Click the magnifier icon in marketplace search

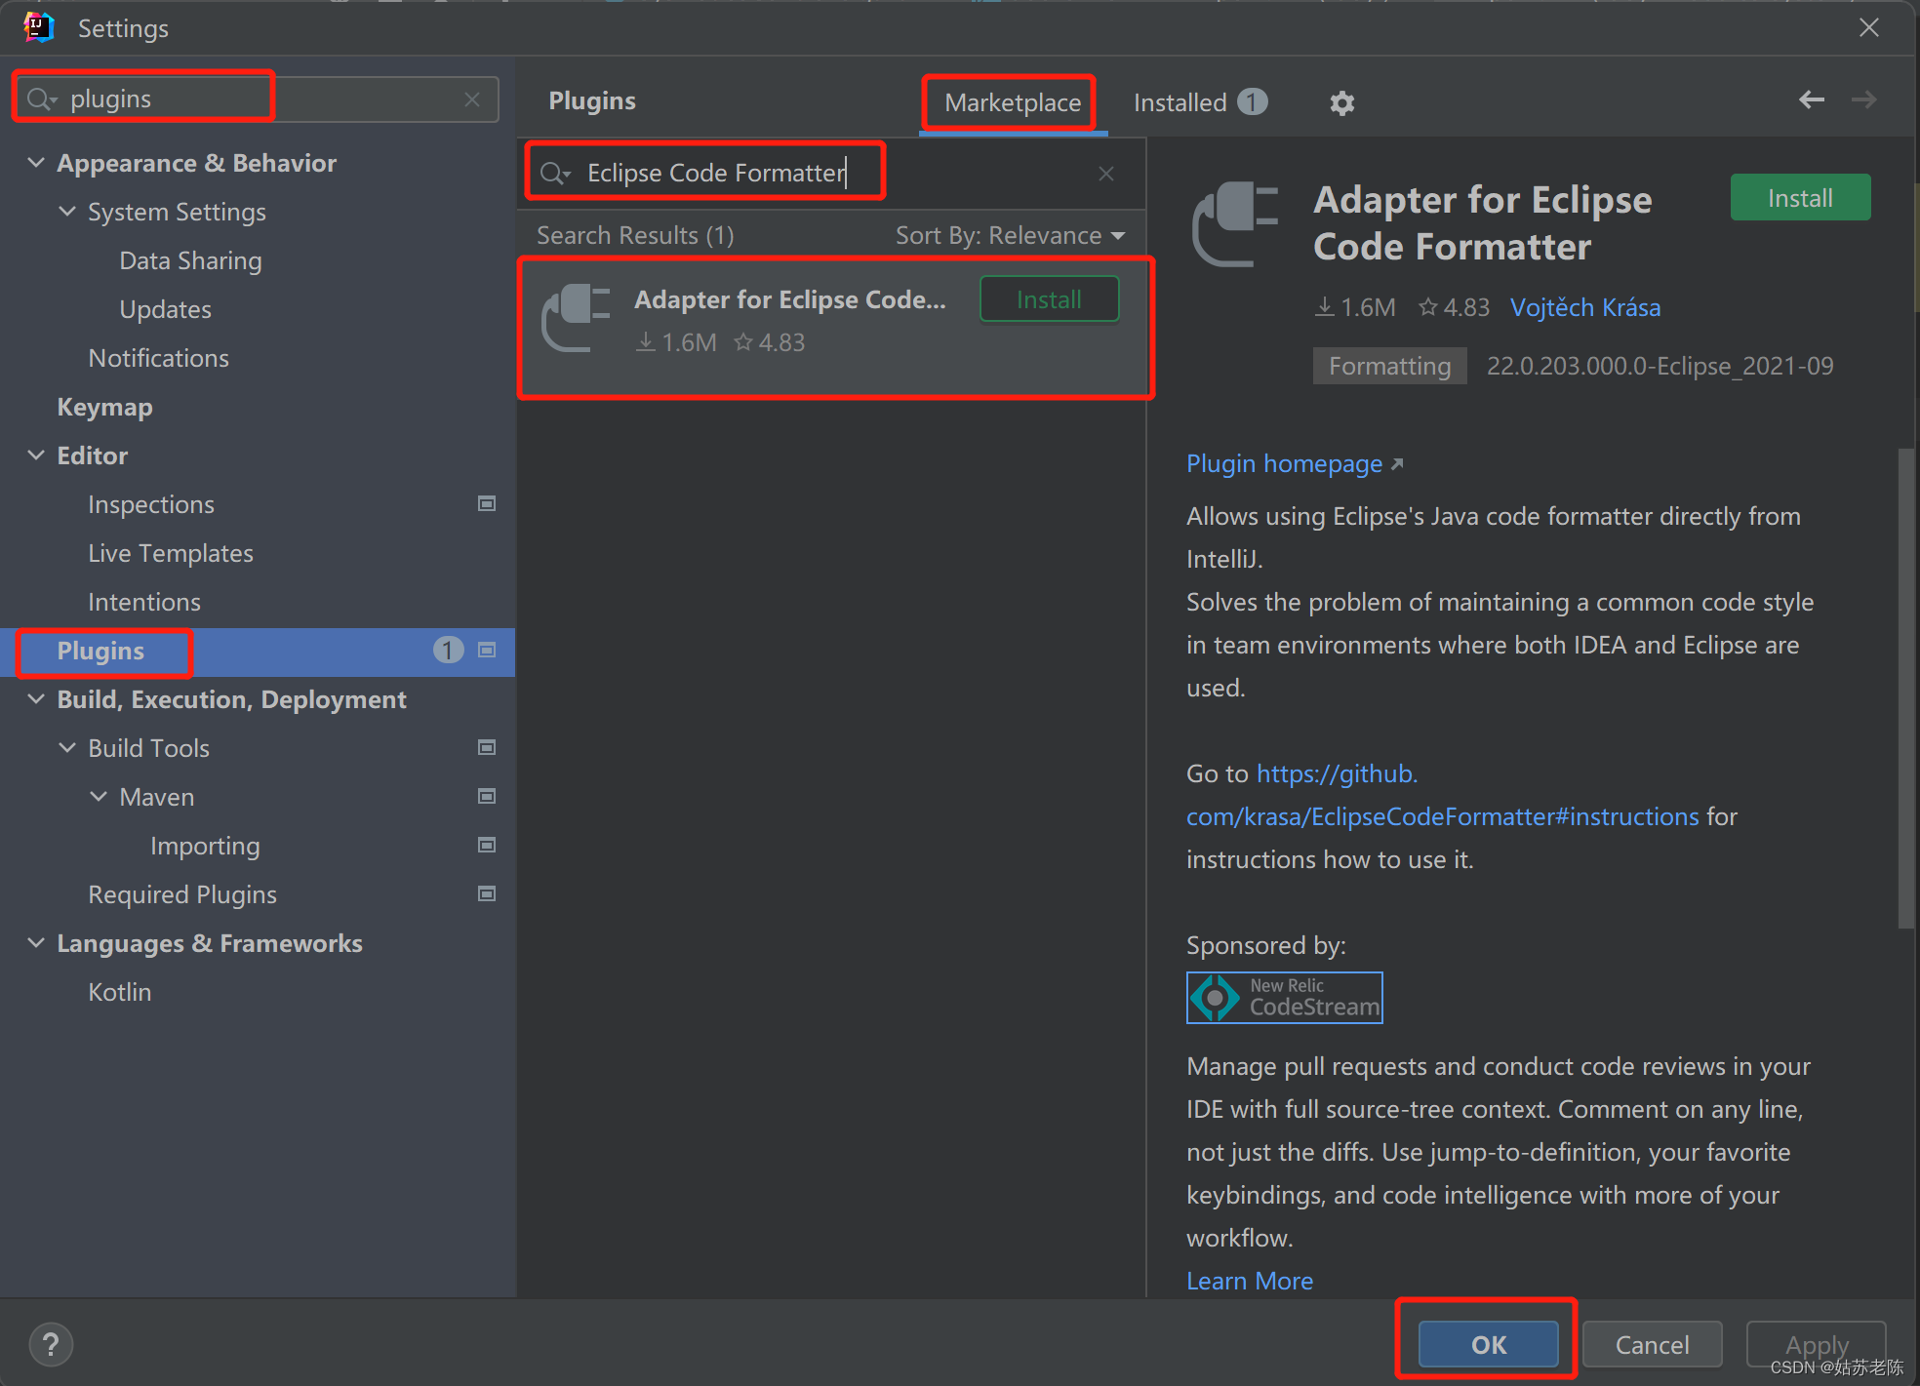554,173
